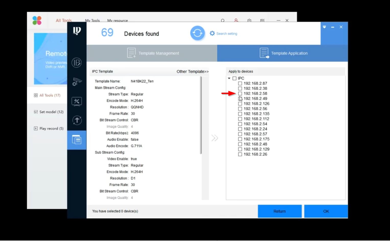Switch to the Template Application tab
390x241 pixels.
click(283, 53)
